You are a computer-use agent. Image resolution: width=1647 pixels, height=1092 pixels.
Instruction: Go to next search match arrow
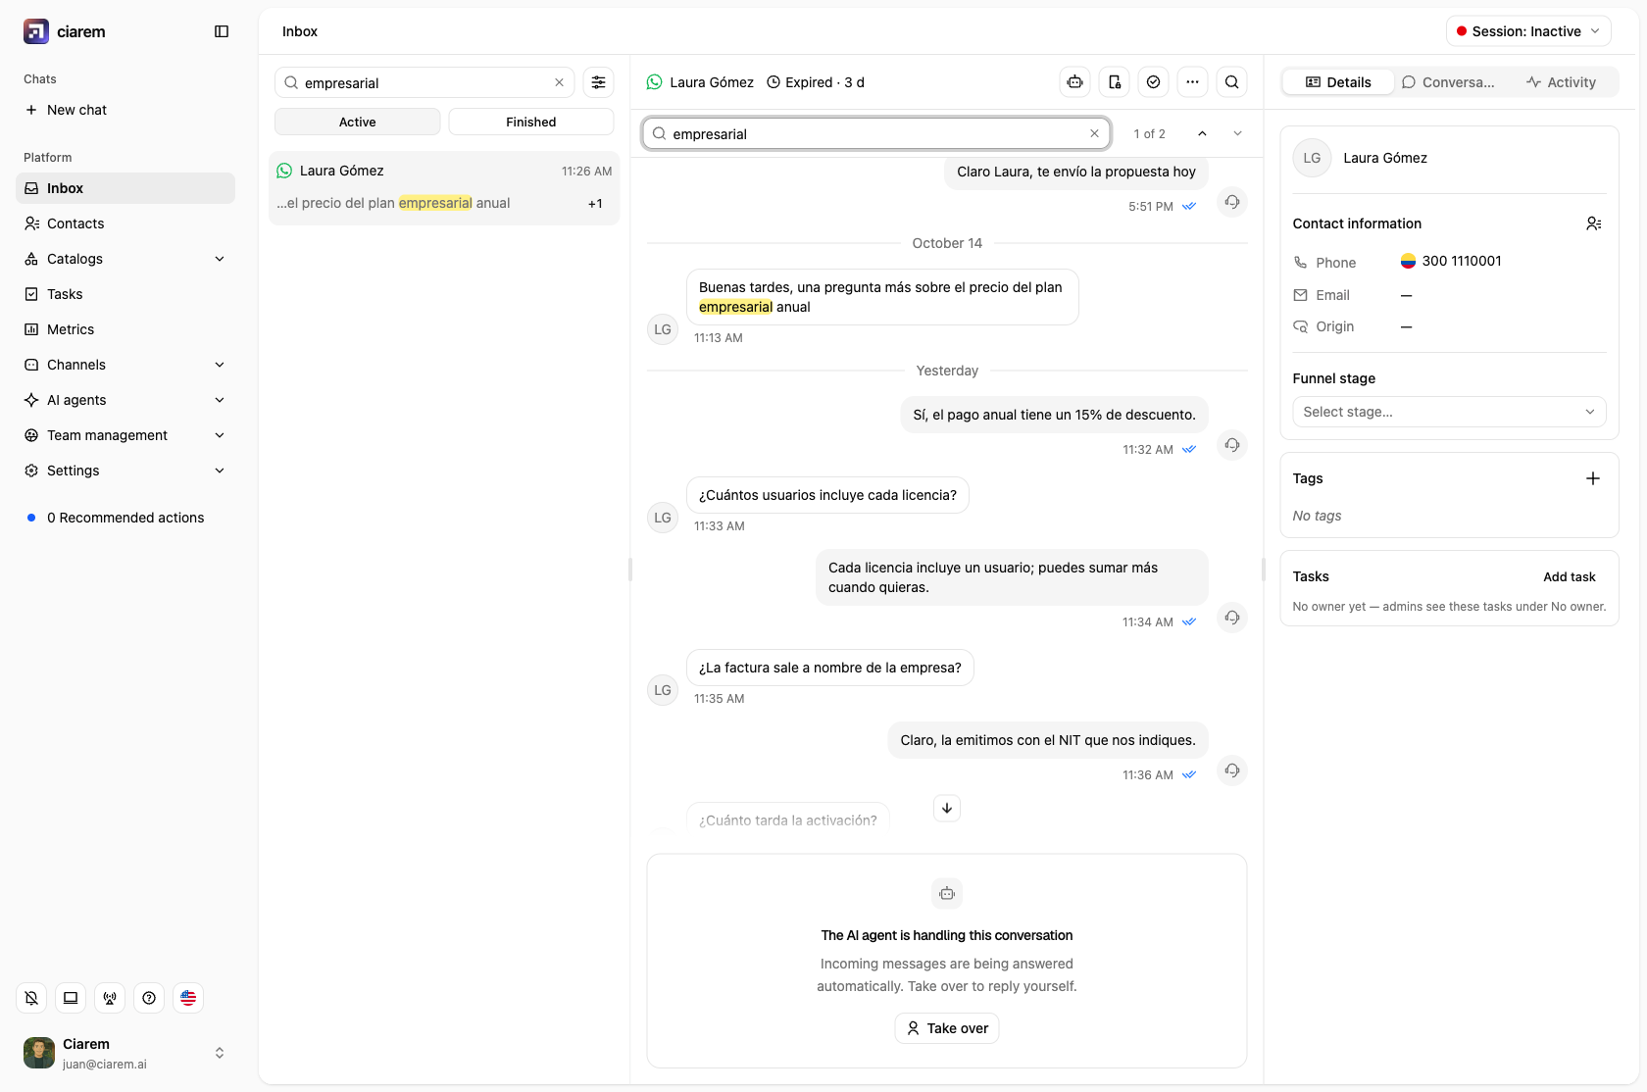(1237, 133)
